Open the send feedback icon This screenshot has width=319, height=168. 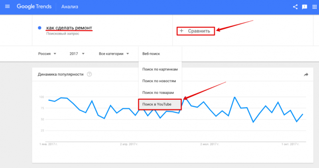(x=305, y=7)
